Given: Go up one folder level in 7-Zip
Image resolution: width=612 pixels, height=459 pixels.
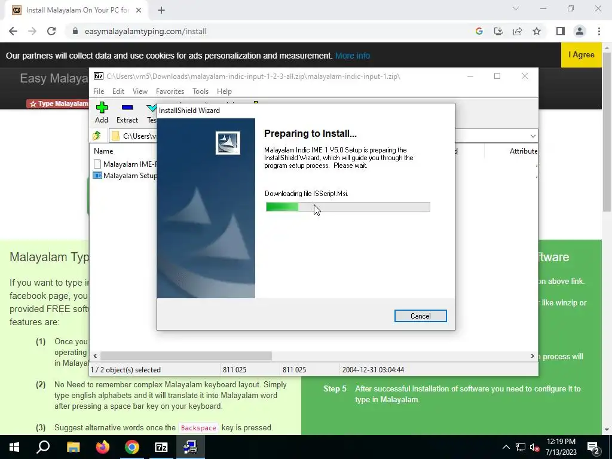Looking at the screenshot, I should [x=97, y=136].
